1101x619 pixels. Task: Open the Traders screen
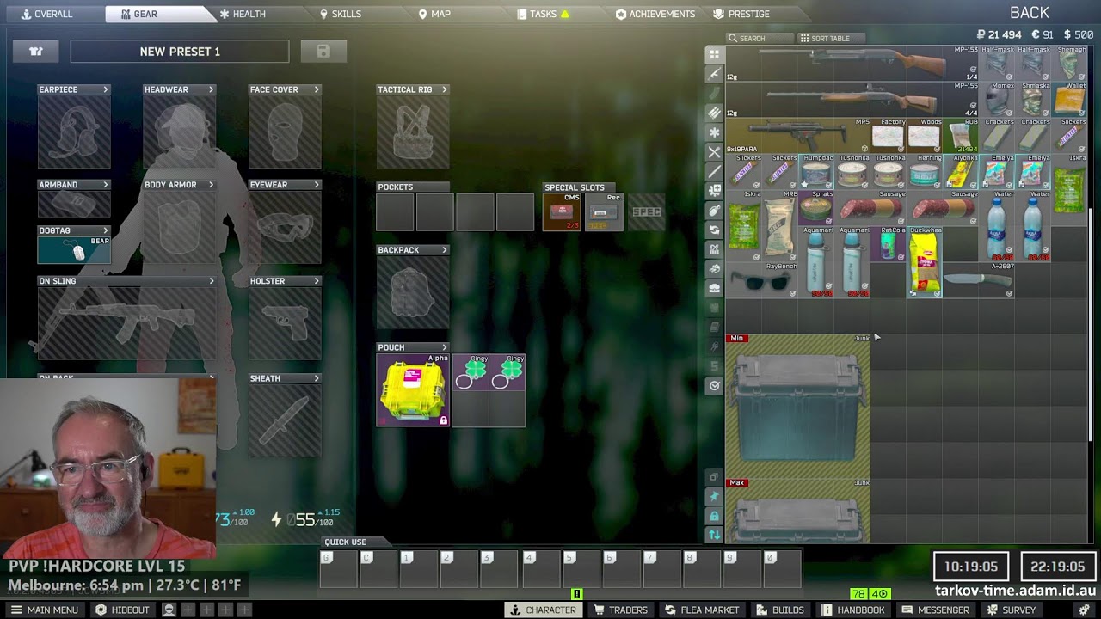point(620,610)
